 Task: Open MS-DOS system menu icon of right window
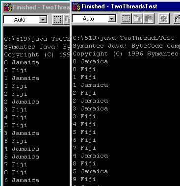[x=77, y=6]
